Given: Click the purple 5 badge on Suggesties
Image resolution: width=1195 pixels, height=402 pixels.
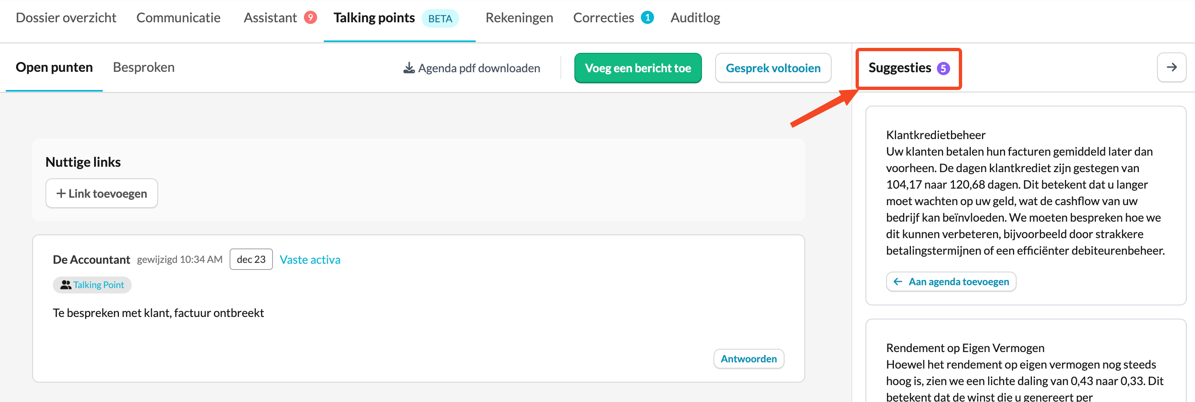Looking at the screenshot, I should point(943,69).
